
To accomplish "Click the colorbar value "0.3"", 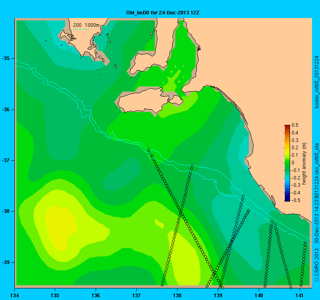I will [295, 140].
